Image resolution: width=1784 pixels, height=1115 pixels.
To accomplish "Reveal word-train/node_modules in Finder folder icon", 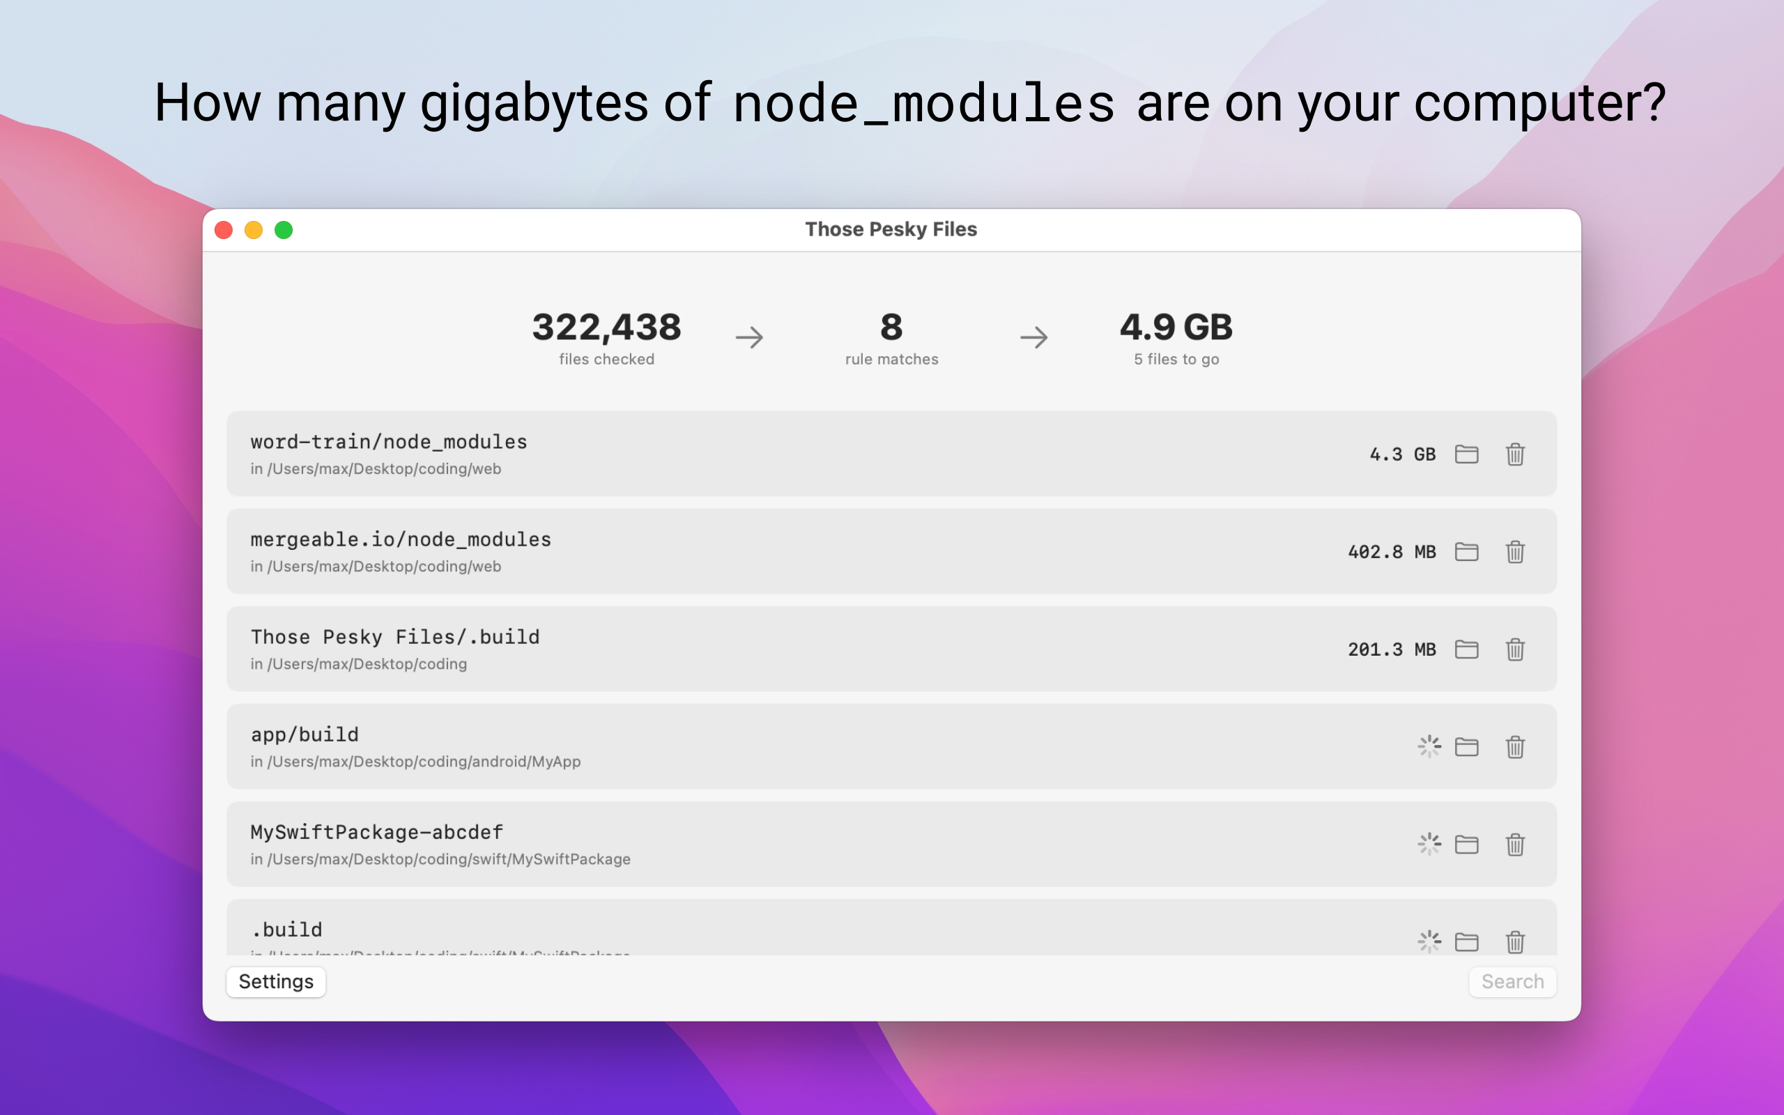I will pyautogui.click(x=1466, y=454).
